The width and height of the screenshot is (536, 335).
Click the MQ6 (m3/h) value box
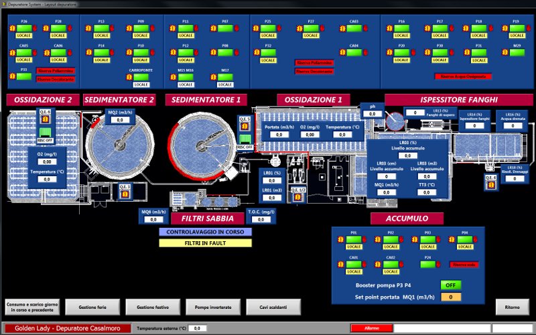pos(153,220)
